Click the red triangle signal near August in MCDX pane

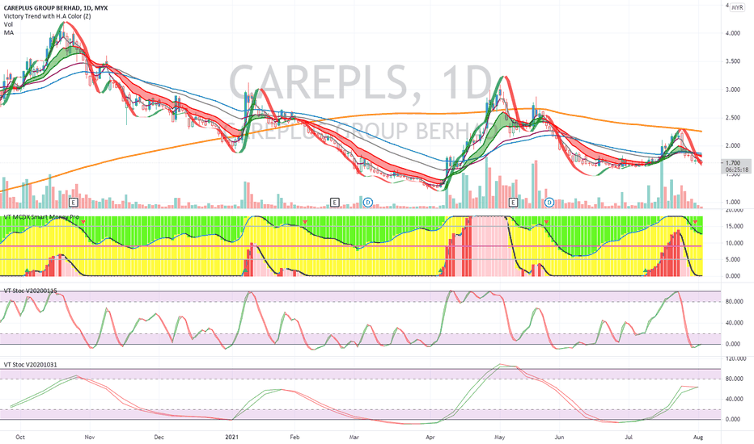tap(695, 222)
